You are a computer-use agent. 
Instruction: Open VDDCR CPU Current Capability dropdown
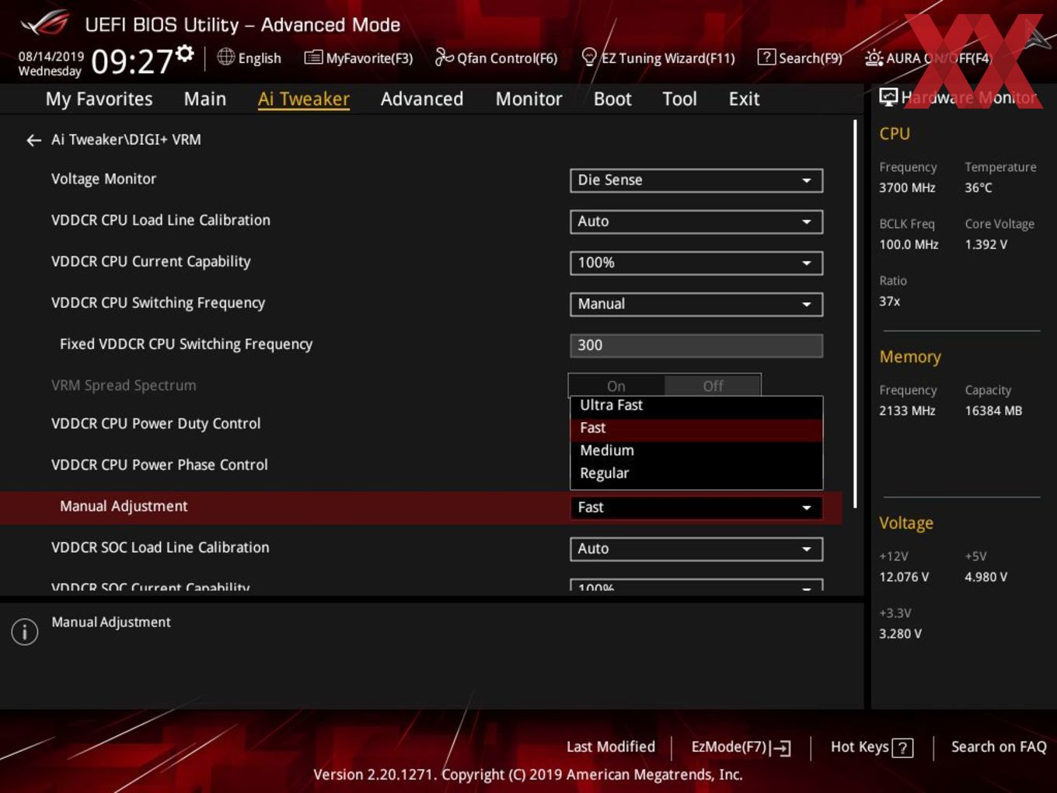pyautogui.click(x=696, y=263)
